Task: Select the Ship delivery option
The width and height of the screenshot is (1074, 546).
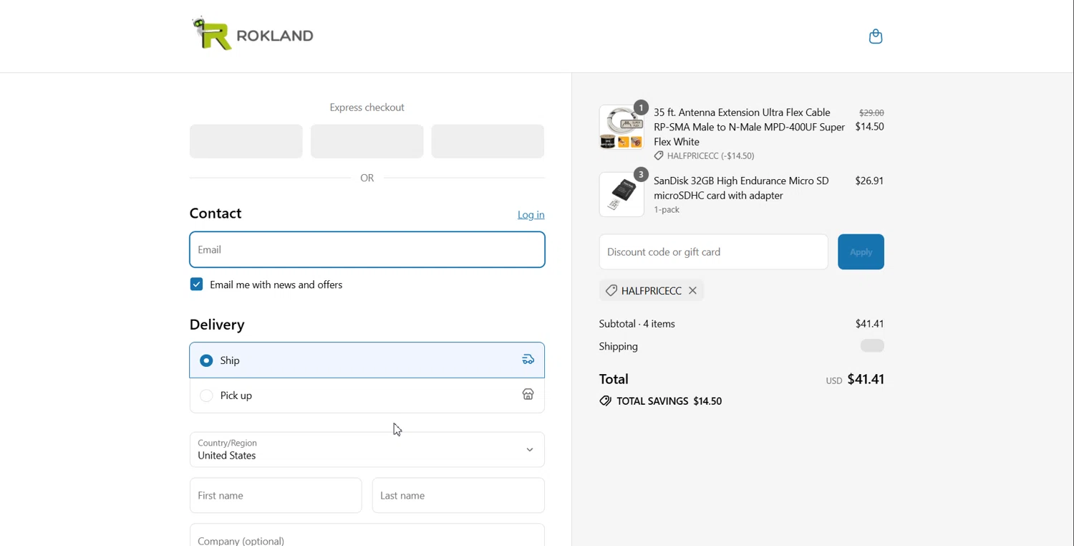Action: (367, 360)
